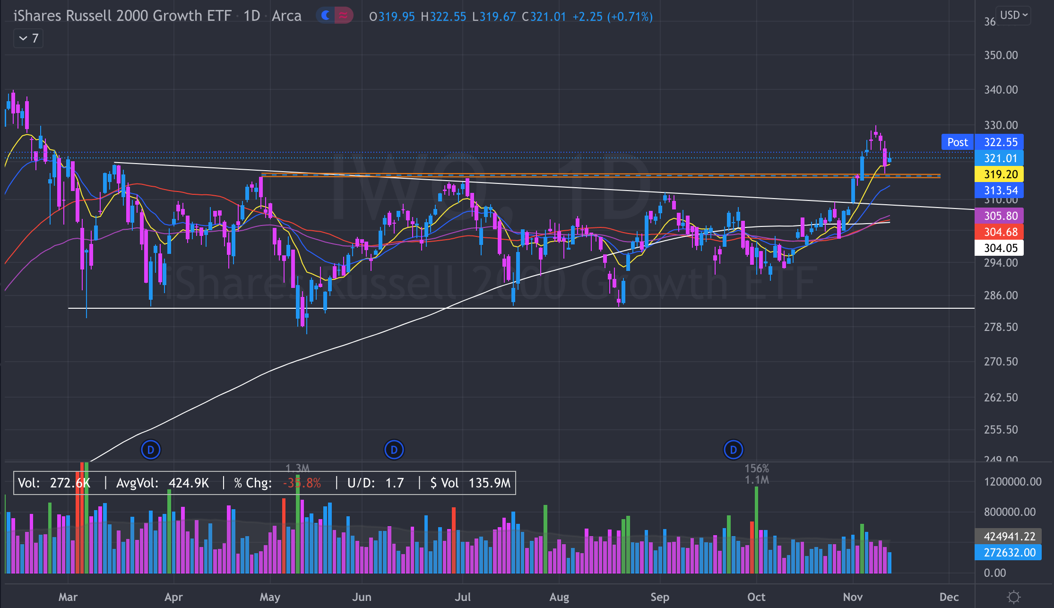Click the moon post-market session icon
This screenshot has width=1054, height=608.
point(326,16)
